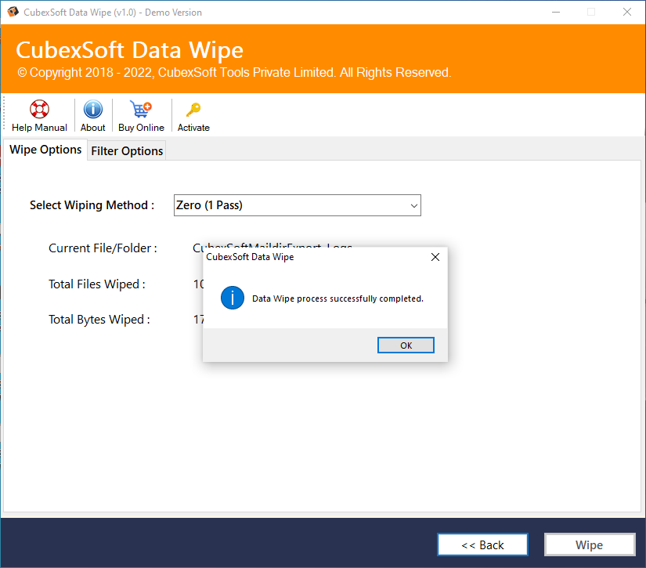This screenshot has height=568, width=646.
Task: Click the 'Current File/Folder :' label
Action: (103, 248)
